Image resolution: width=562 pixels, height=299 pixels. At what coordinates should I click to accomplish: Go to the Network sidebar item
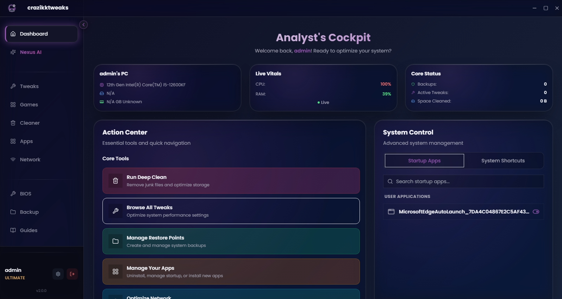pos(30,160)
